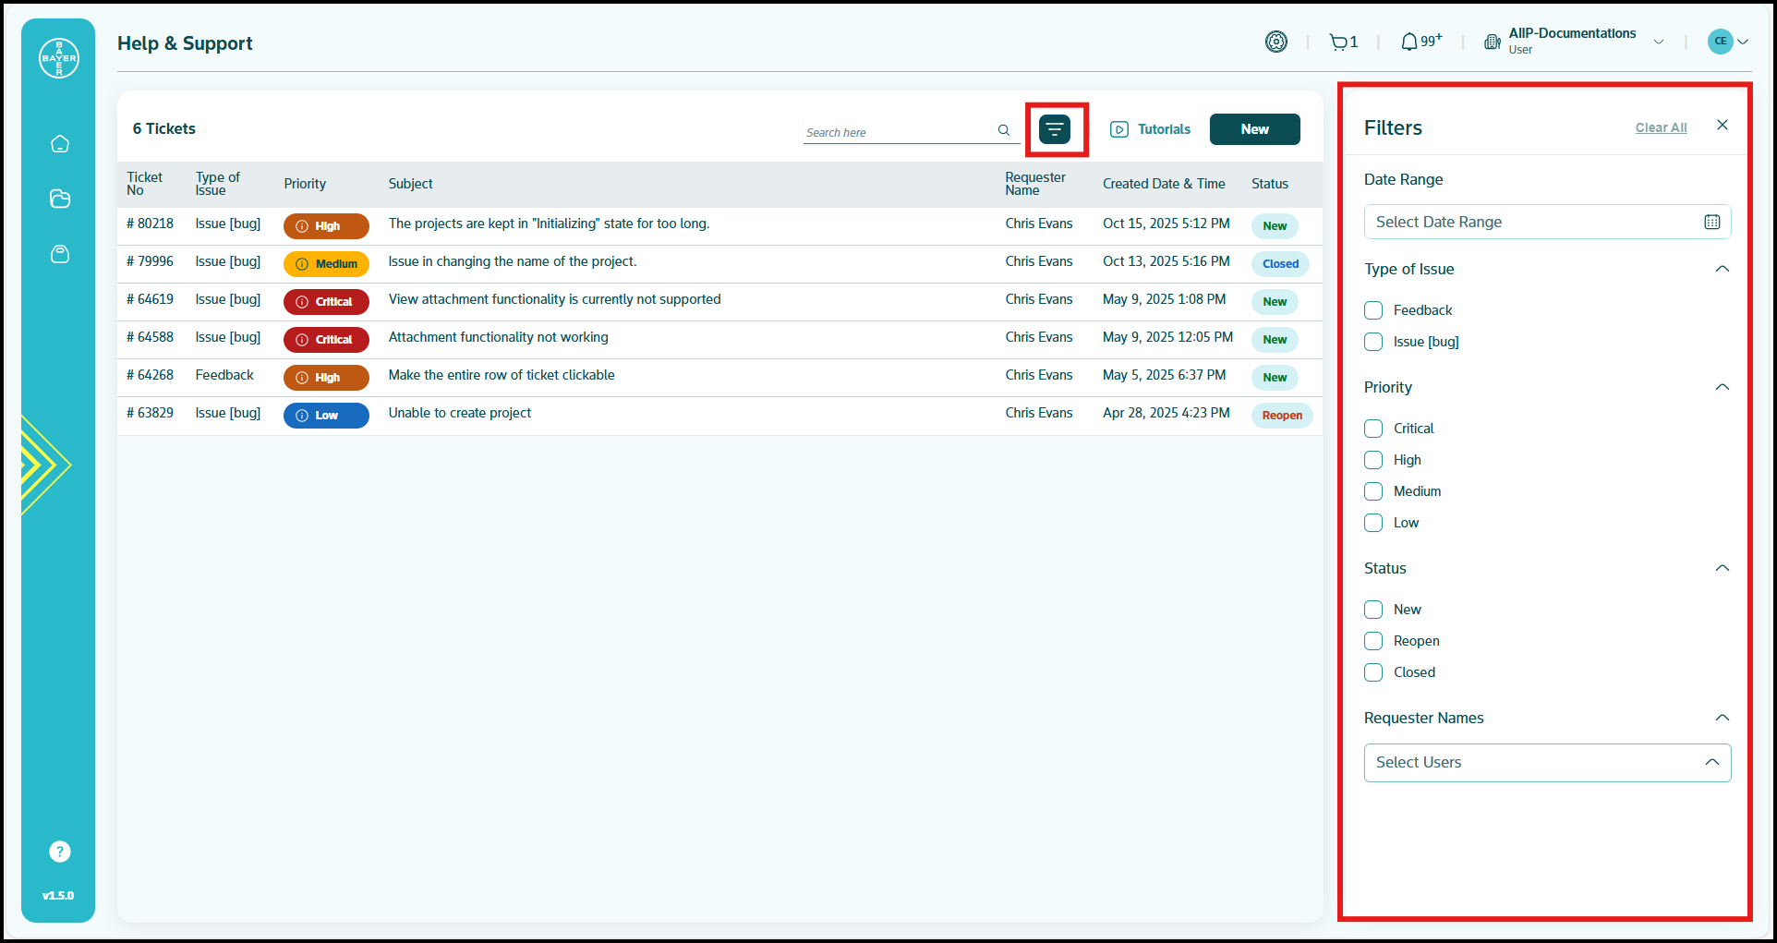The image size is (1777, 943).
Task: Click the home icon in the sidebar
Action: (x=60, y=144)
